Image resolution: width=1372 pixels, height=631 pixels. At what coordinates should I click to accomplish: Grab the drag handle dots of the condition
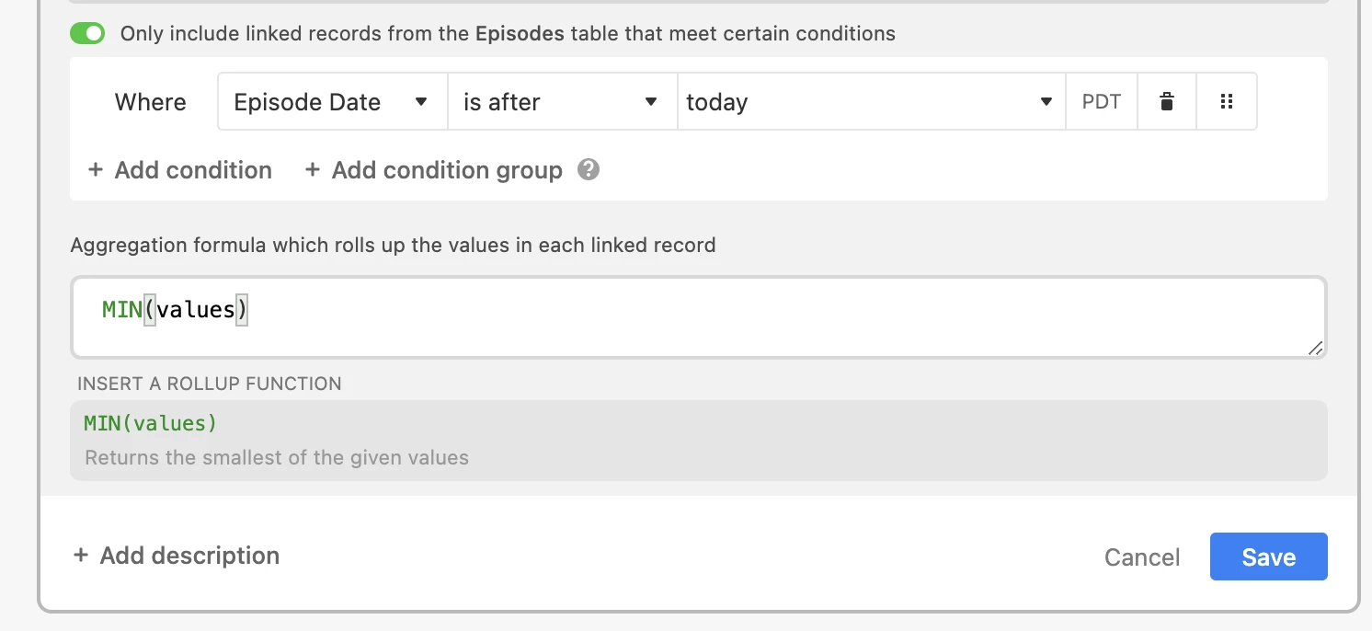click(1226, 102)
